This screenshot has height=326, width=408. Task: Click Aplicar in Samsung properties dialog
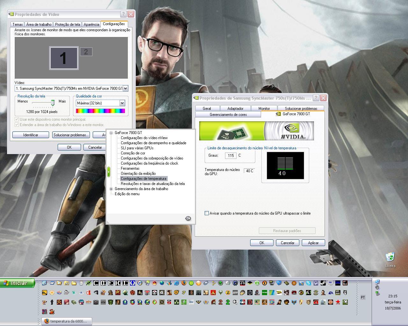(x=313, y=243)
